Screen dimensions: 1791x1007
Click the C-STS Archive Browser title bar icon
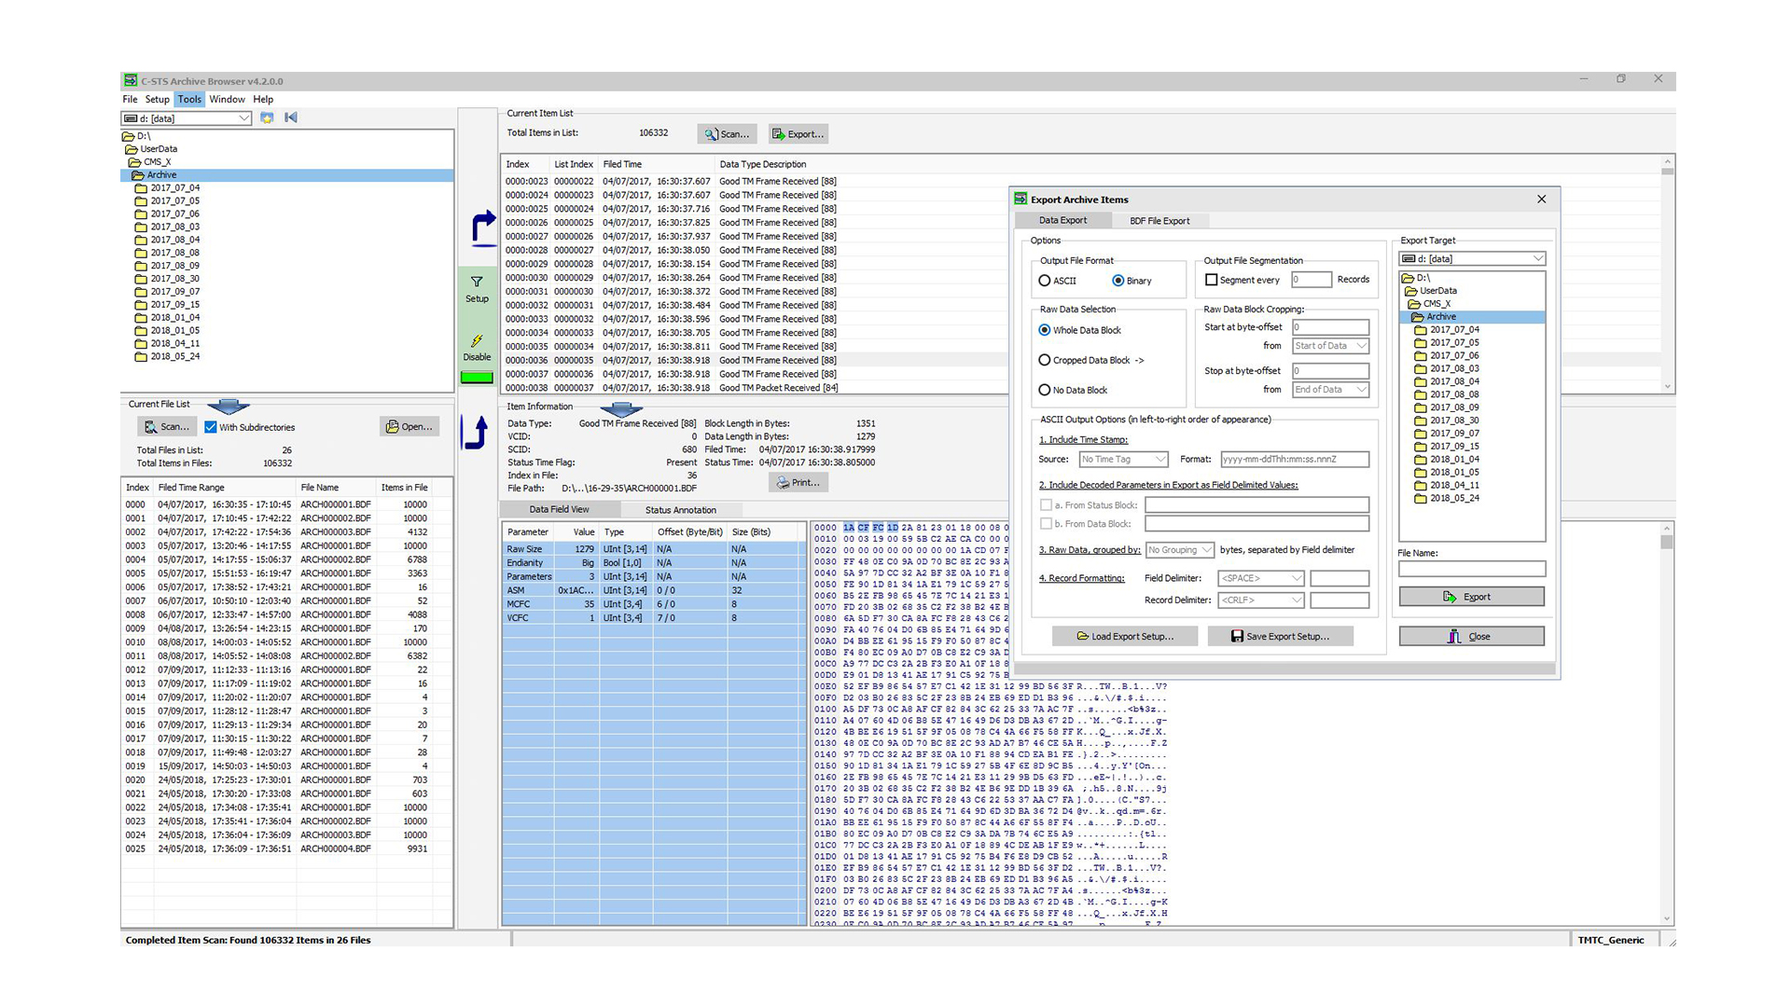pos(132,81)
